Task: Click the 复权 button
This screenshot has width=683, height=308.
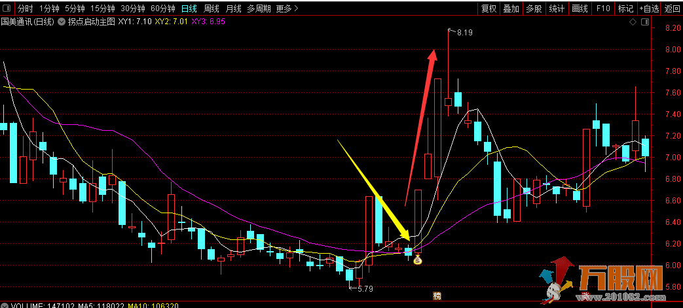Action: click(489, 9)
